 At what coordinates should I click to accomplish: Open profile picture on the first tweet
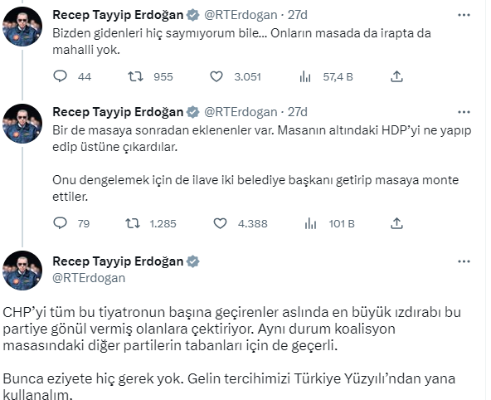pos(22,27)
